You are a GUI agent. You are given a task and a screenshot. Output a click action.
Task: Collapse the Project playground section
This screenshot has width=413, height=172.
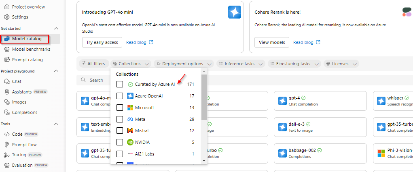[56, 71]
